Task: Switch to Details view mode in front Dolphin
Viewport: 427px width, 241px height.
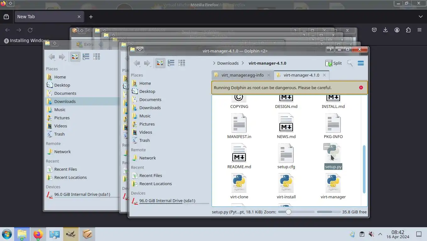Action: (182, 63)
